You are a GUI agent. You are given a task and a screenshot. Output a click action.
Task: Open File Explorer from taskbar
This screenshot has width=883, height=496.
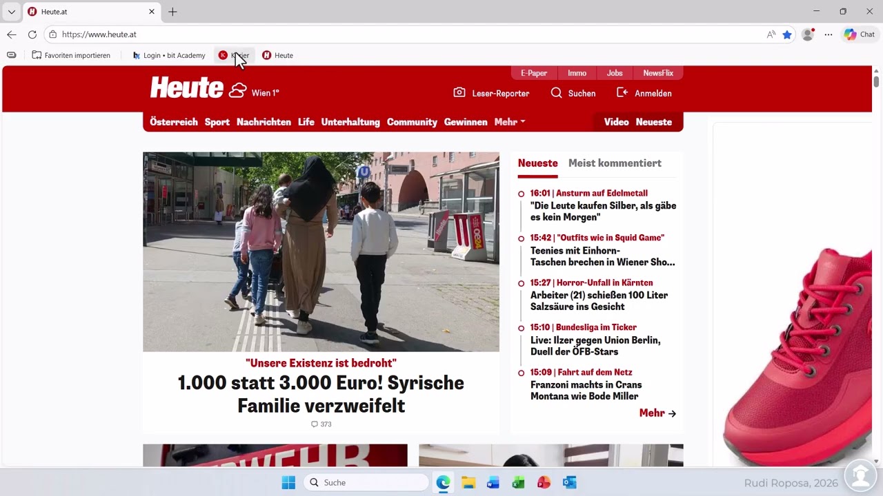(x=468, y=482)
